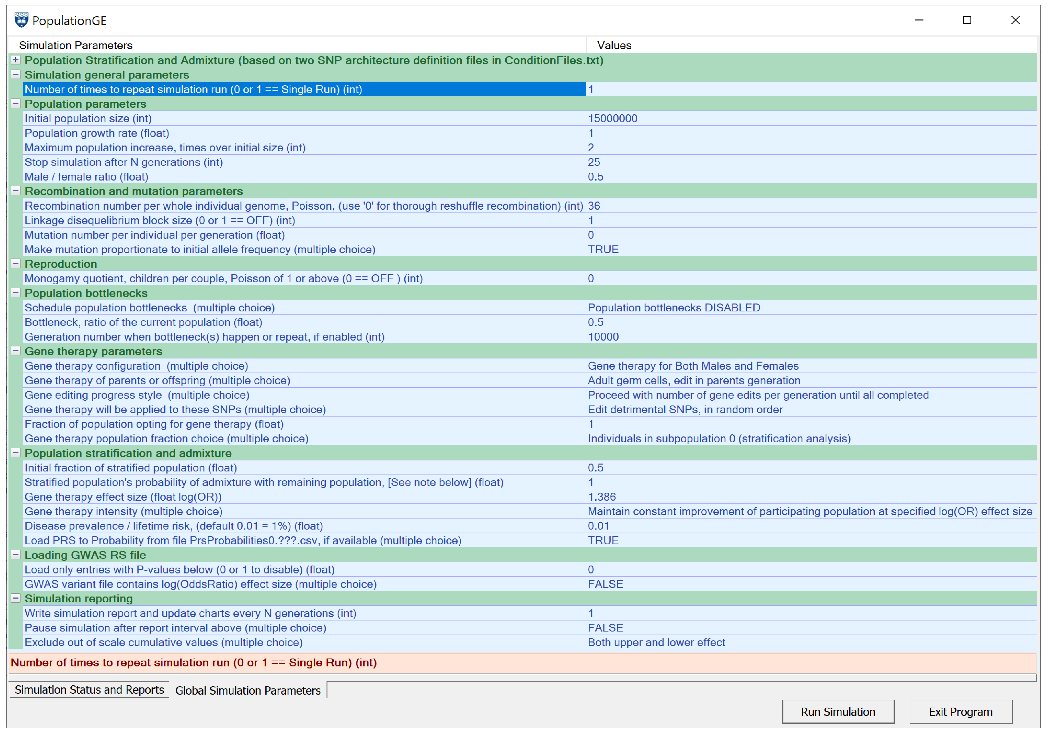Maximize the PopulationGE window
Image resolution: width=1047 pixels, height=735 pixels.
pos(967,20)
